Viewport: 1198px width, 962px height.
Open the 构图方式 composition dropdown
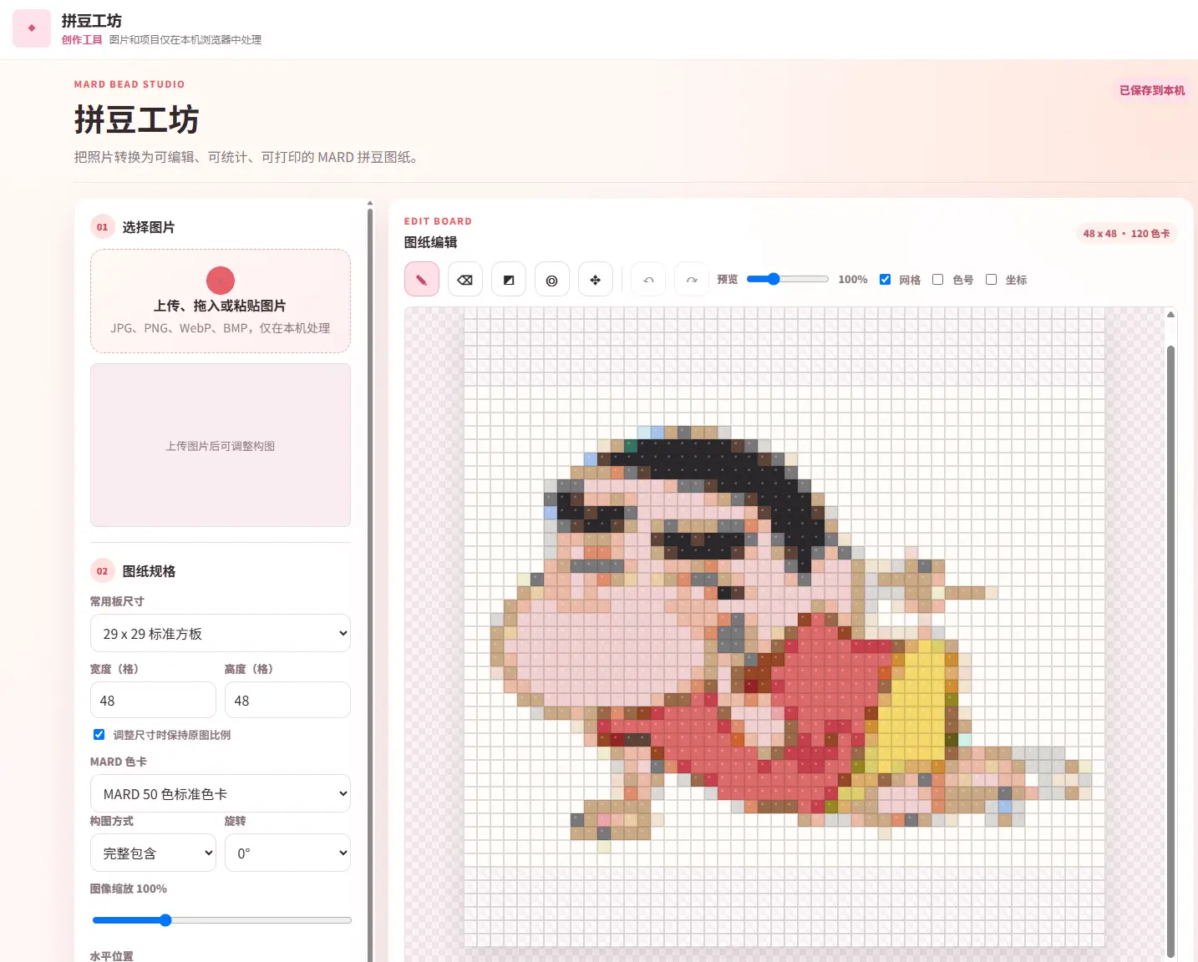click(153, 853)
